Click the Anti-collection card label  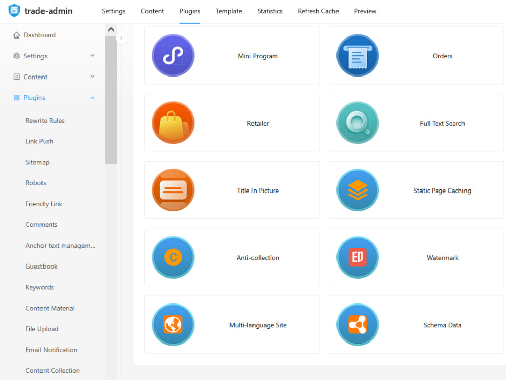[x=258, y=257]
